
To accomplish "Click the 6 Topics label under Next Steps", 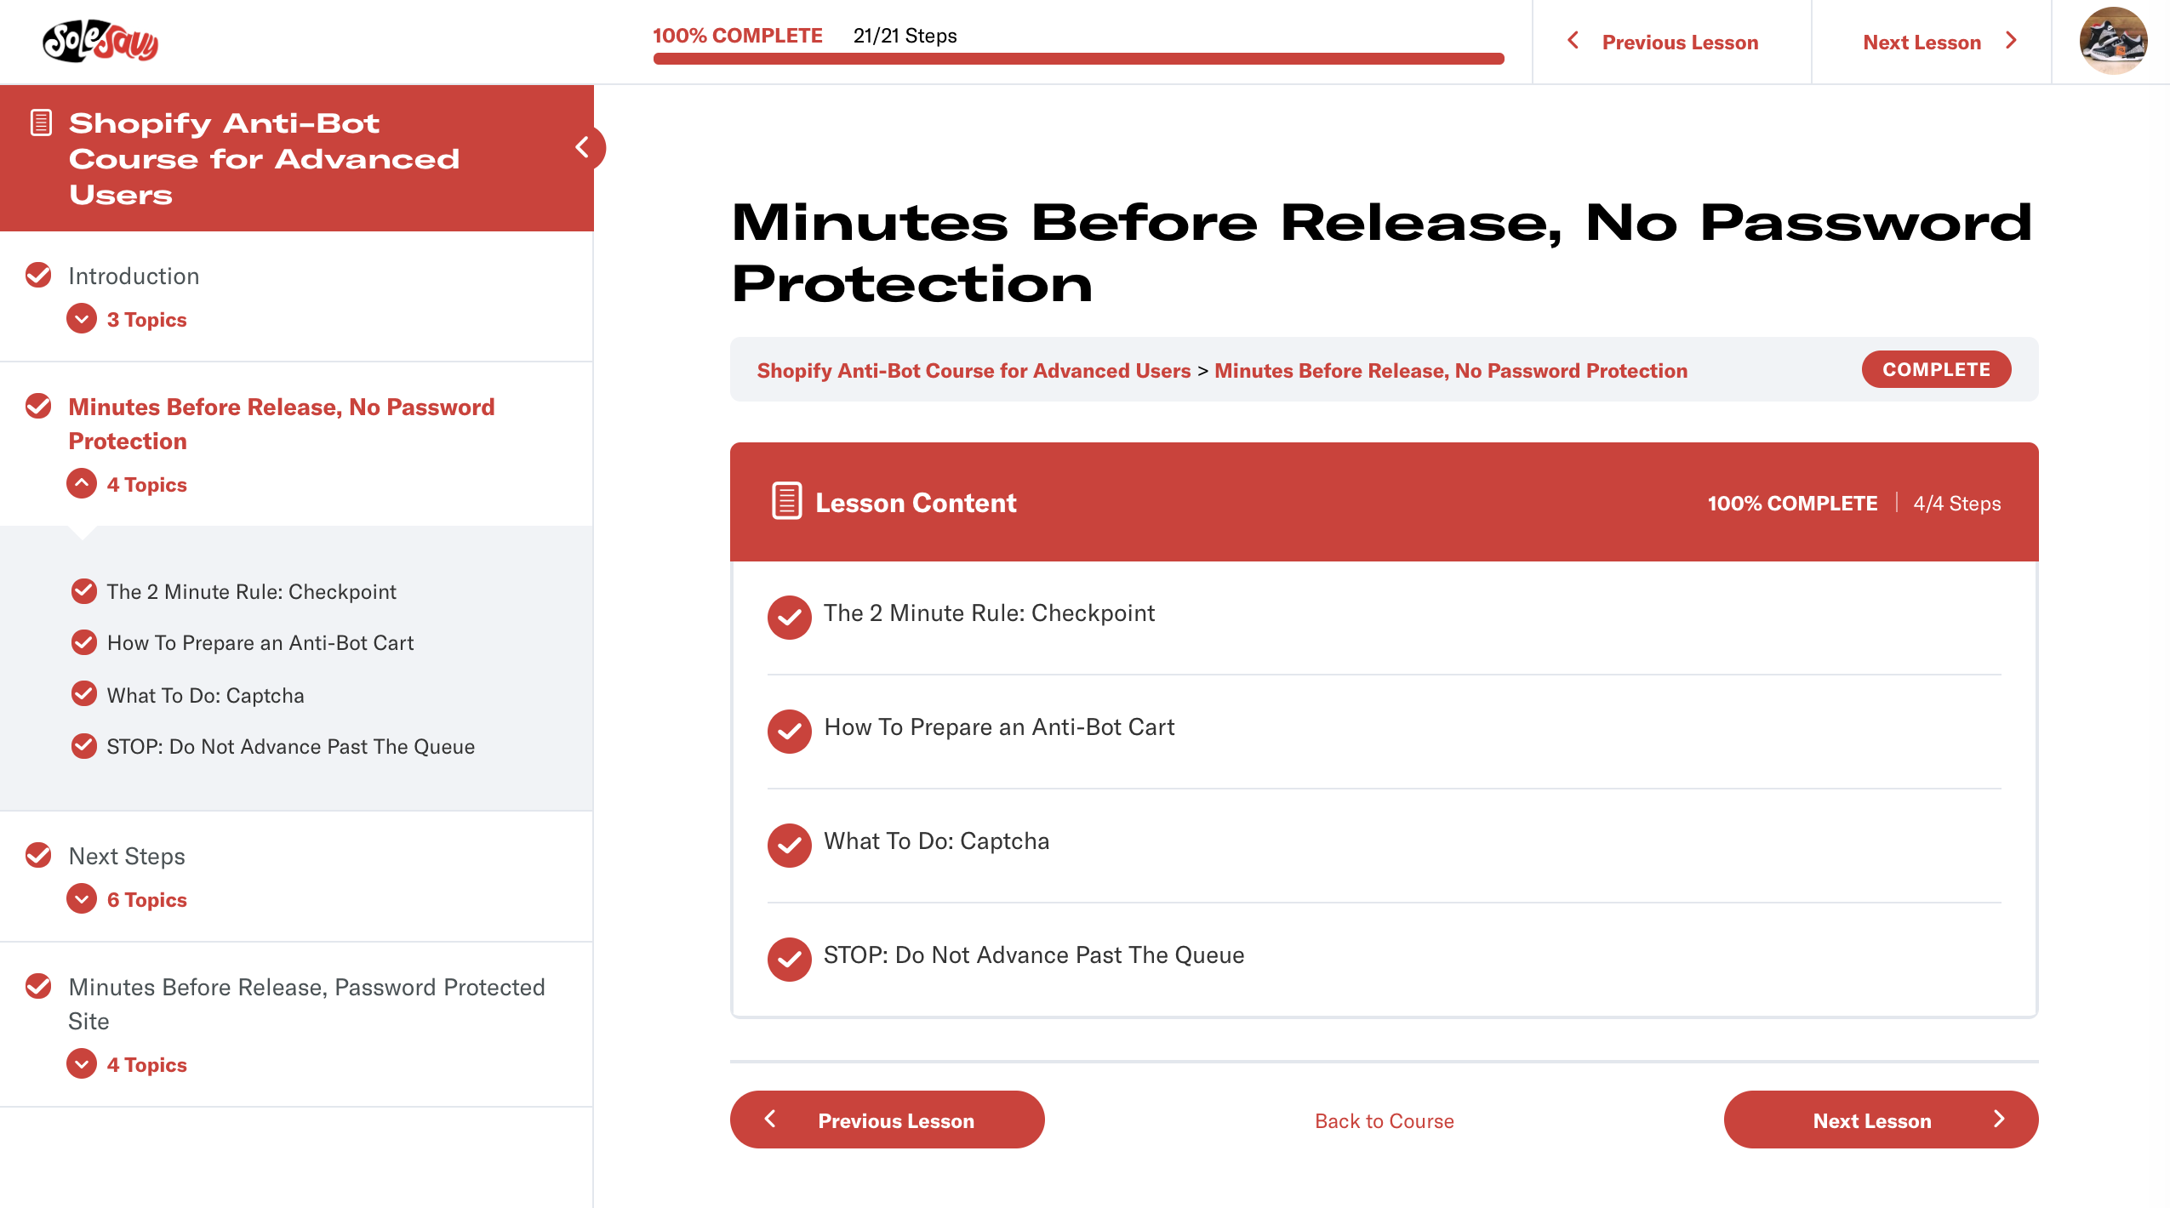I will pyautogui.click(x=146, y=900).
